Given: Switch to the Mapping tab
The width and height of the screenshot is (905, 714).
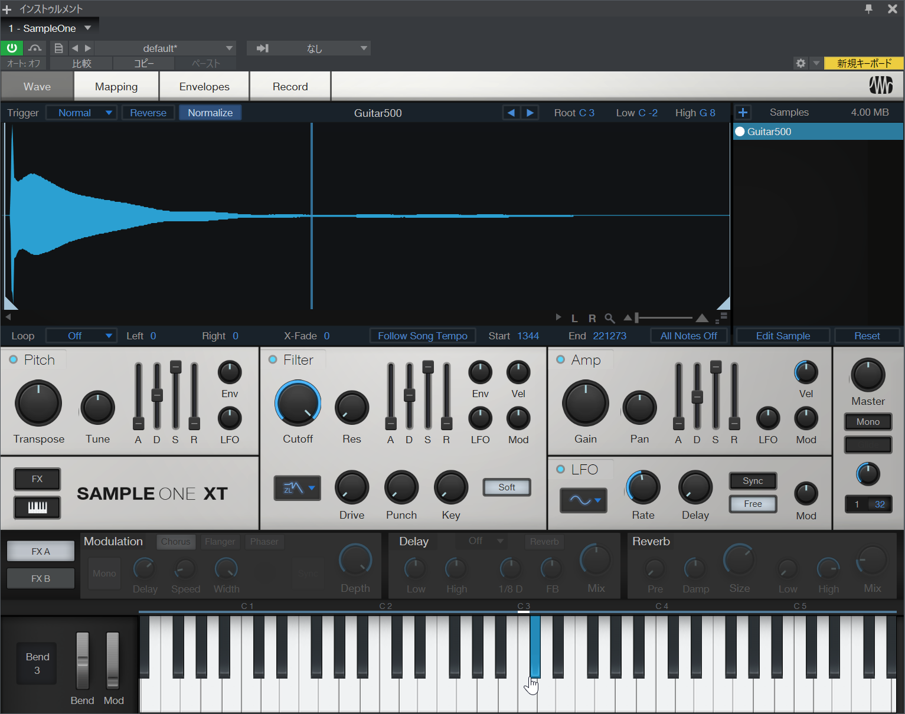Looking at the screenshot, I should click(116, 87).
